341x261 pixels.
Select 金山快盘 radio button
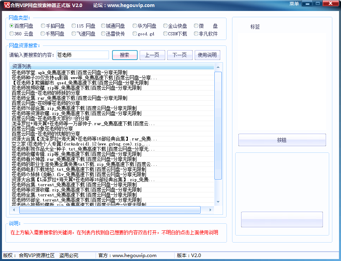[175, 26]
